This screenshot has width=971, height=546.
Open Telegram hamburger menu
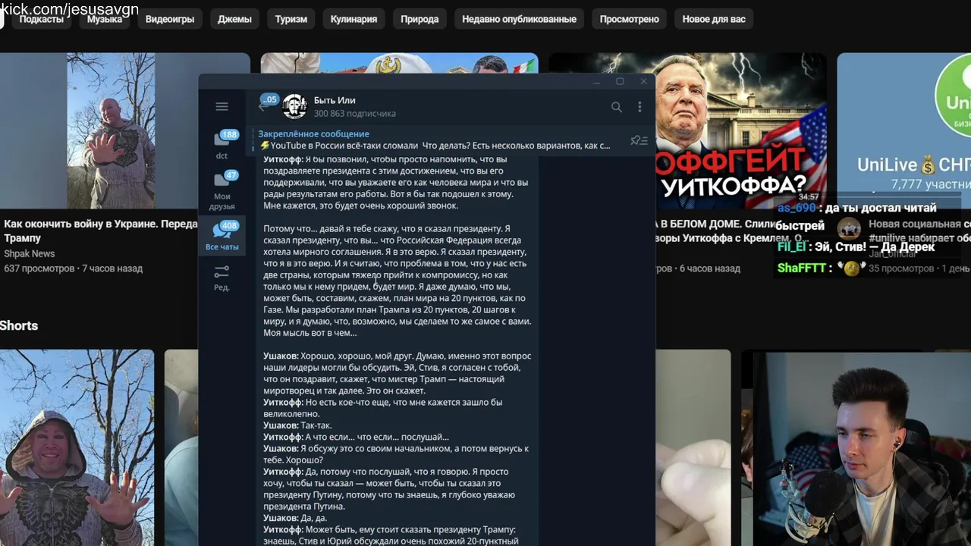222,107
